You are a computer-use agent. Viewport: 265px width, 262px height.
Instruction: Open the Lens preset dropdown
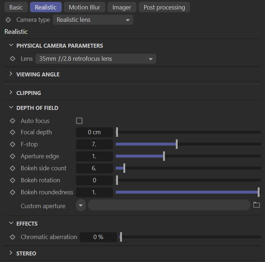pyautogui.click(x=95, y=59)
